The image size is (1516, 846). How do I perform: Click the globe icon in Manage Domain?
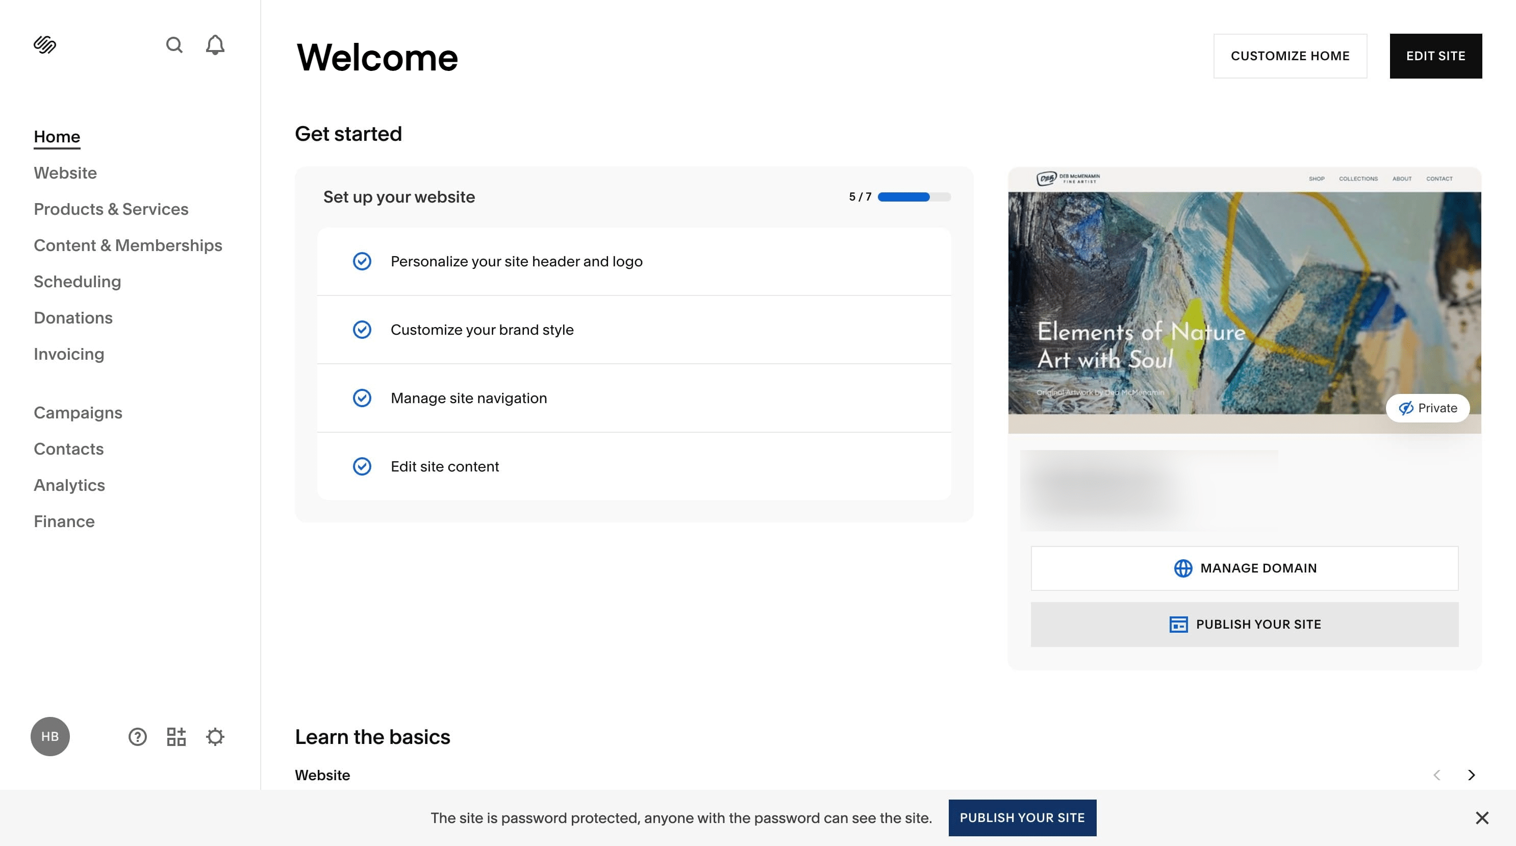point(1183,568)
